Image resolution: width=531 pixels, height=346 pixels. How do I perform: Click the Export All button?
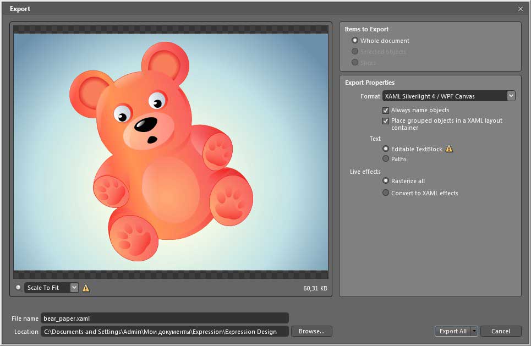coord(453,331)
